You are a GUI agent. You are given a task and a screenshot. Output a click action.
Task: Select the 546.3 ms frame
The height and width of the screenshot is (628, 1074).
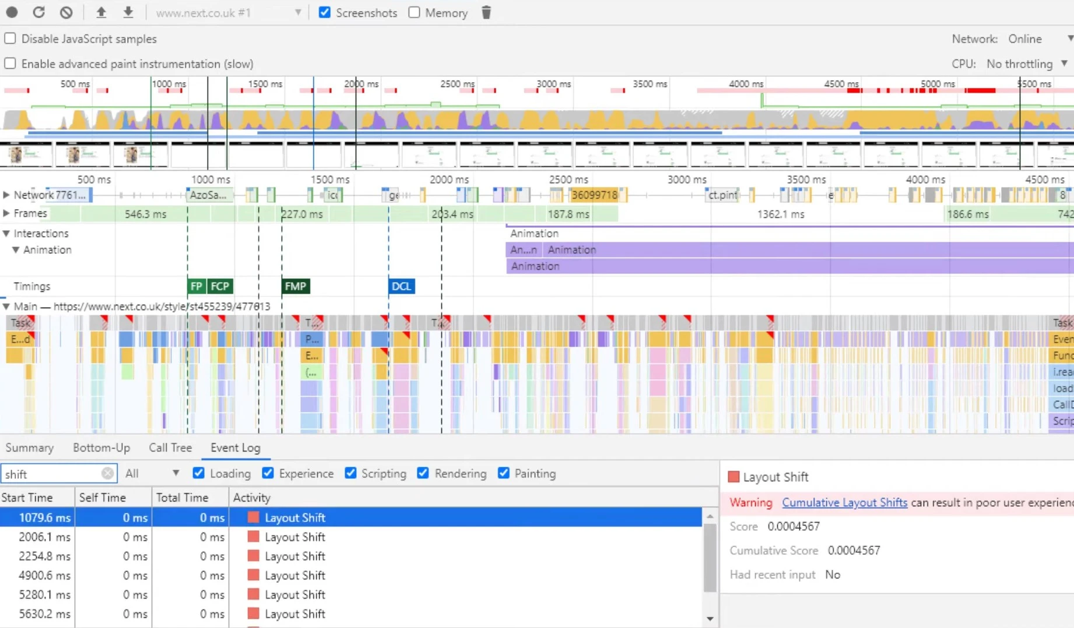click(x=146, y=214)
